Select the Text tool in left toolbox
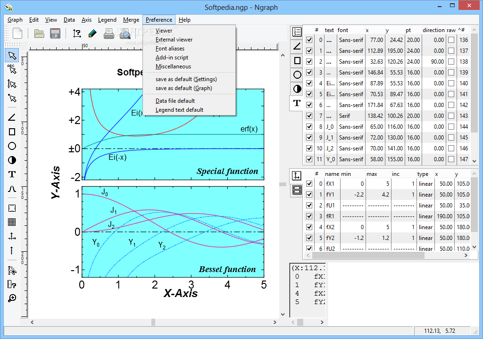483x339 pixels. click(x=12, y=174)
